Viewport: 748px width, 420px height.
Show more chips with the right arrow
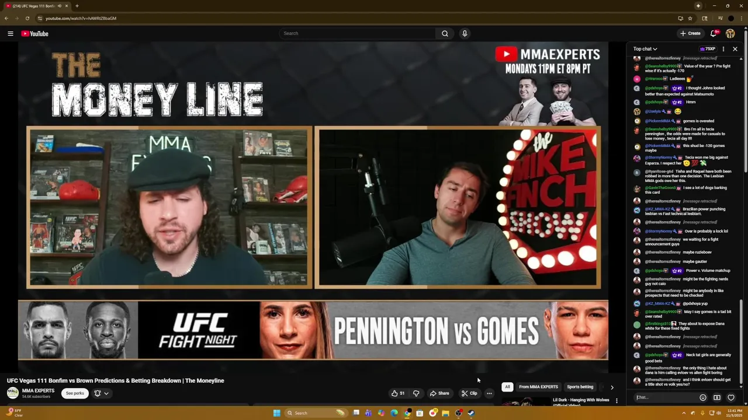click(612, 387)
